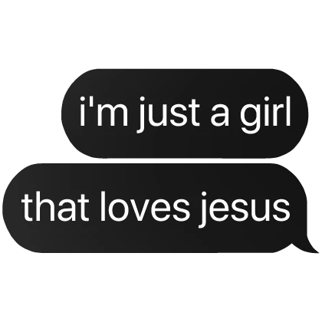
Task: Click the rounded left end of bottom bubble
Action: click(18, 209)
